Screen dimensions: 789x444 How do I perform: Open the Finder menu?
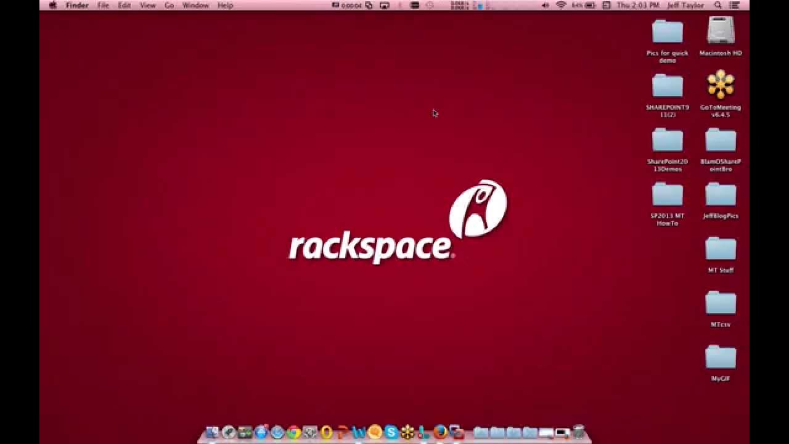tap(78, 5)
